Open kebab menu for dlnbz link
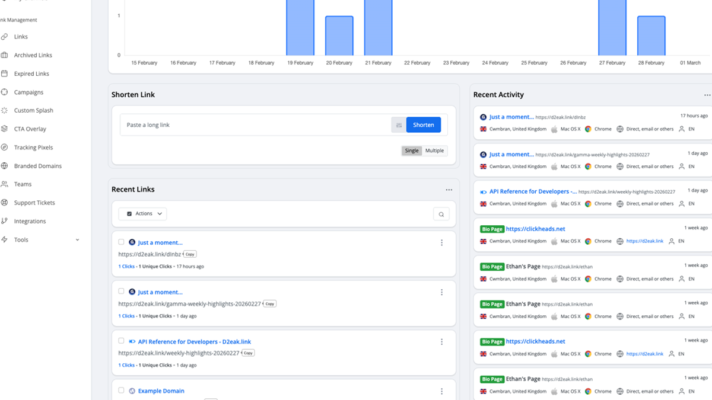 click(x=441, y=242)
